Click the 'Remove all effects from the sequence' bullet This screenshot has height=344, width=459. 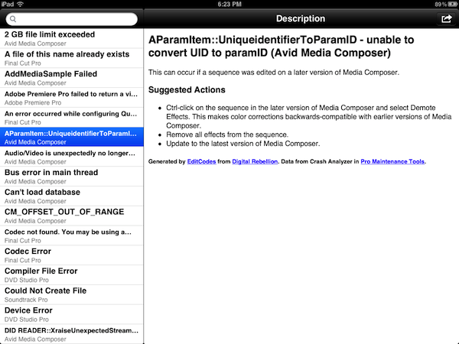pyautogui.click(x=227, y=135)
